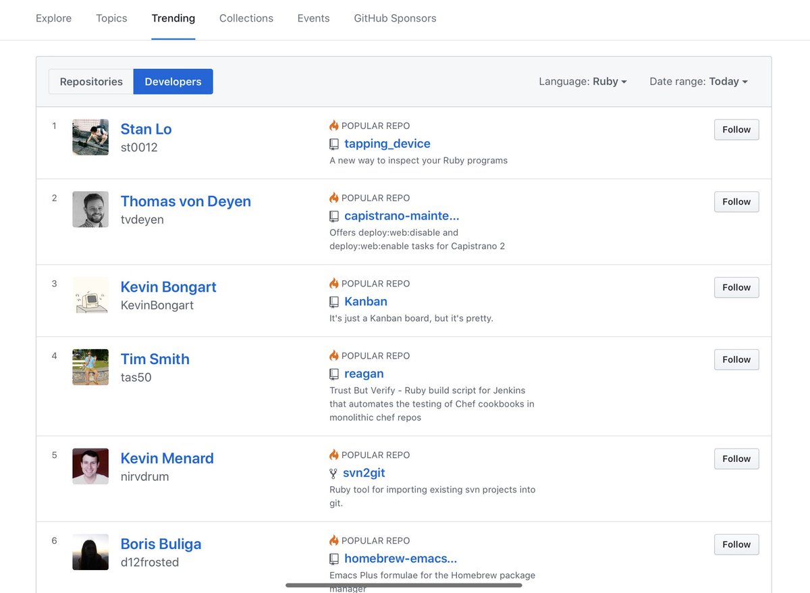
Task: Open the svn2git repository link
Action: pos(364,473)
